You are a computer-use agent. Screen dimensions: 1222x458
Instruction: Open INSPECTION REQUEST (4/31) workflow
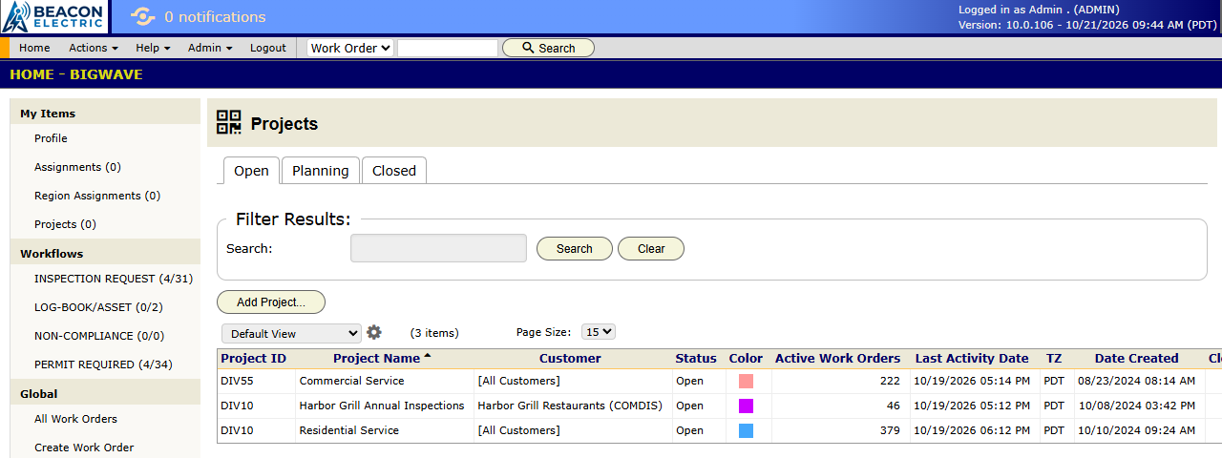114,279
